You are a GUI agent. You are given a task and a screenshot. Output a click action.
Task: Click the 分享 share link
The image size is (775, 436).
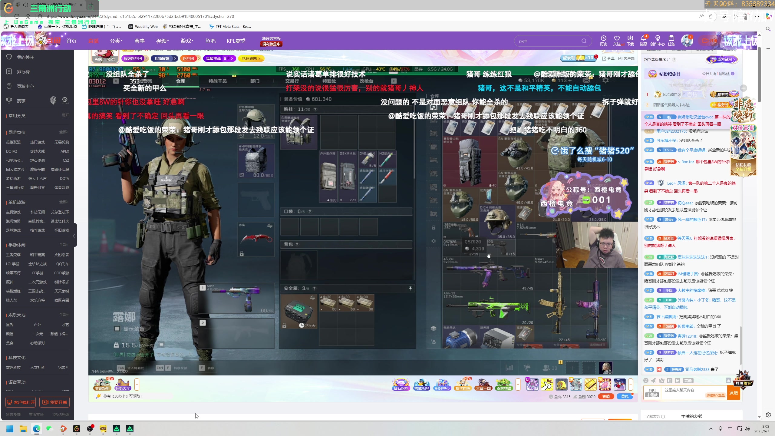click(608, 59)
